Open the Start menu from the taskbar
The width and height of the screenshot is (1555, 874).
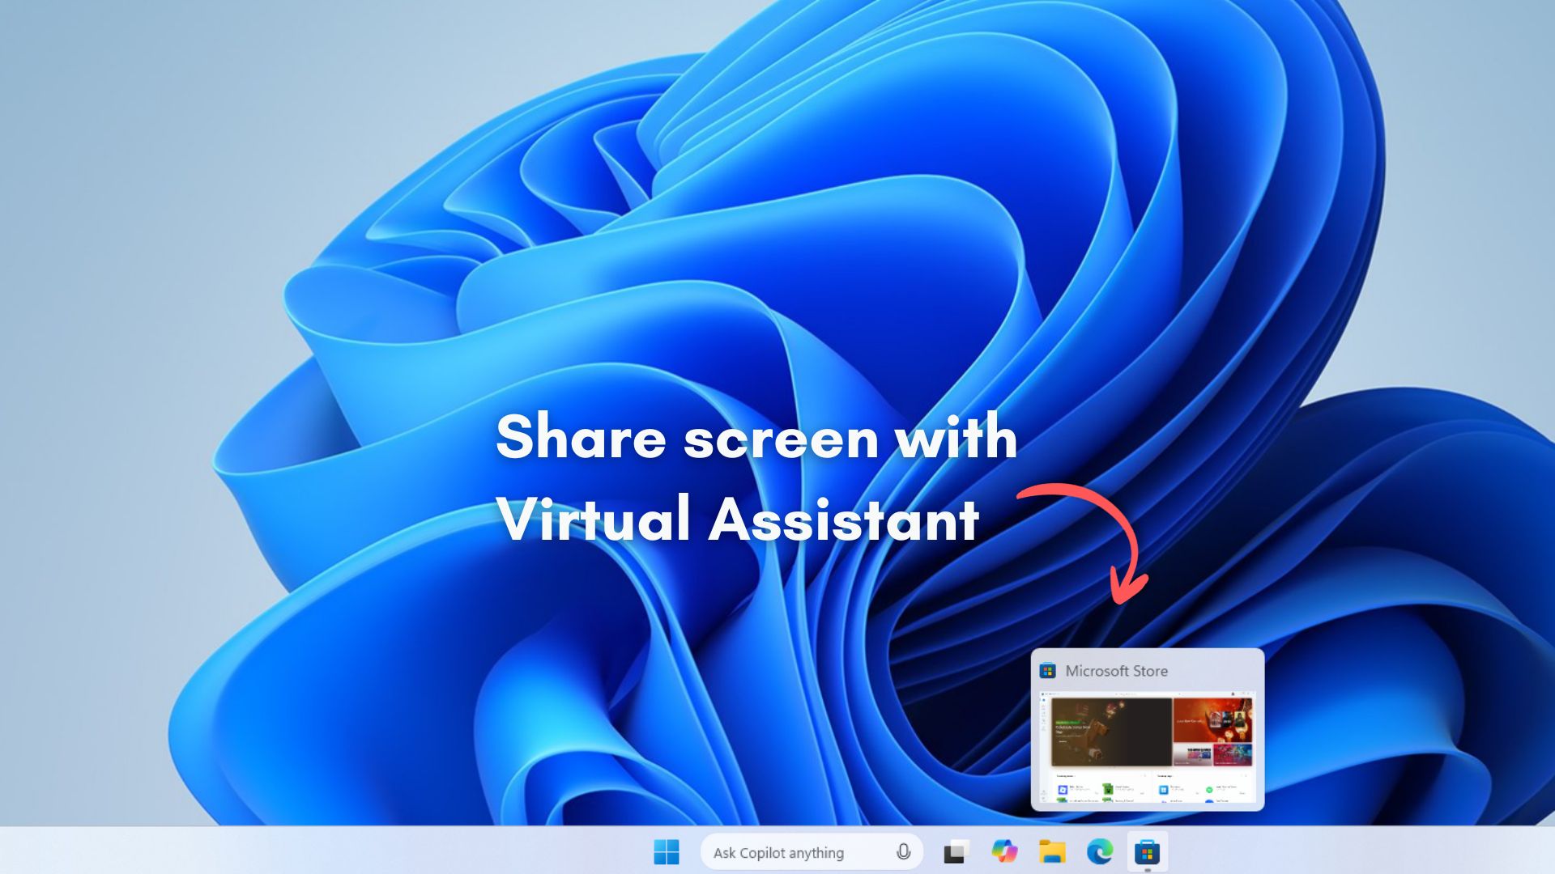(667, 852)
